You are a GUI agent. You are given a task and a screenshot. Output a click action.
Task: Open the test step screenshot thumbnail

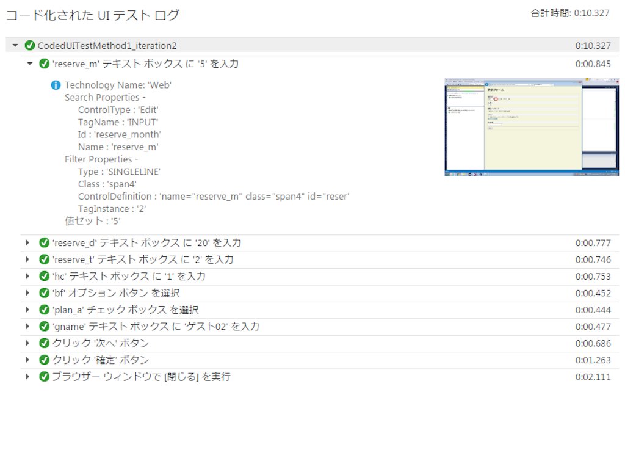[x=532, y=127]
